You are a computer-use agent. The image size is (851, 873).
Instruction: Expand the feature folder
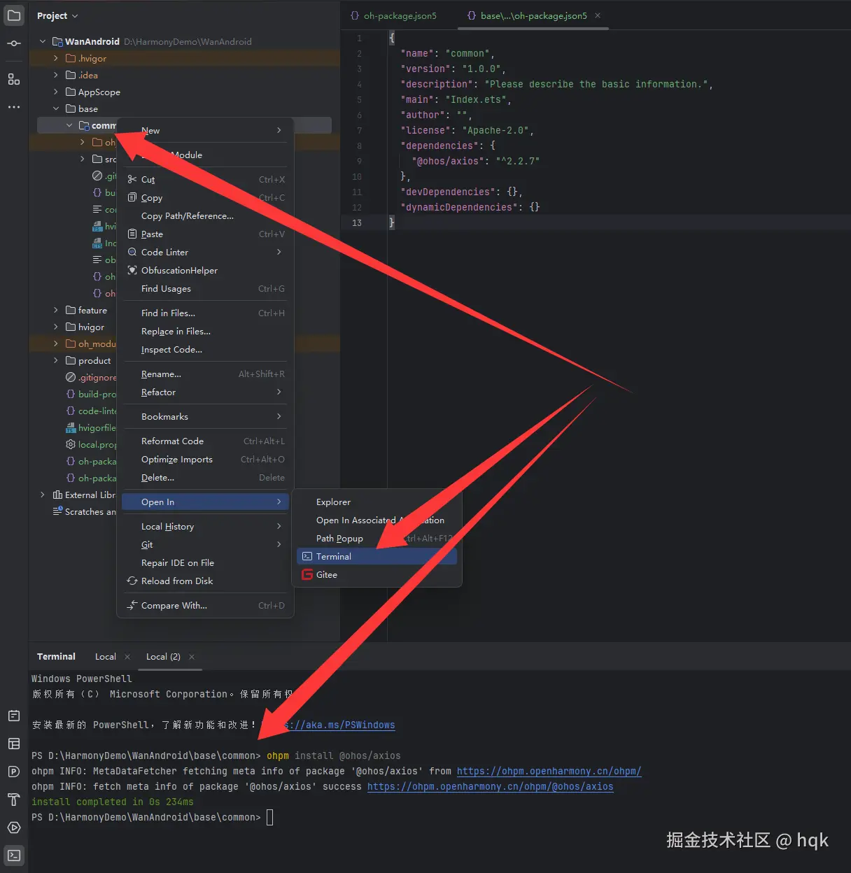(x=56, y=311)
